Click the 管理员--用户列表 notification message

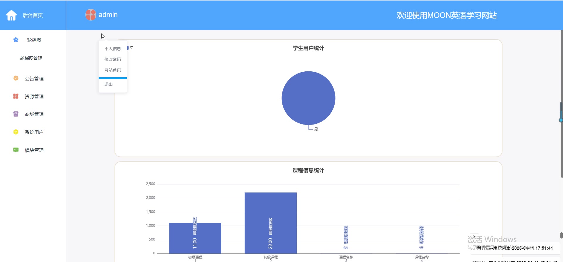(515, 248)
